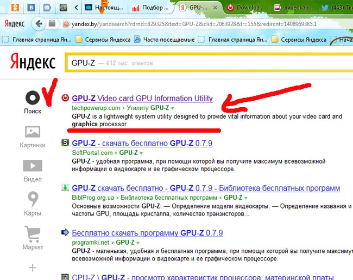Open first 'Главная страница Ян...' bookmark

click(x=37, y=40)
